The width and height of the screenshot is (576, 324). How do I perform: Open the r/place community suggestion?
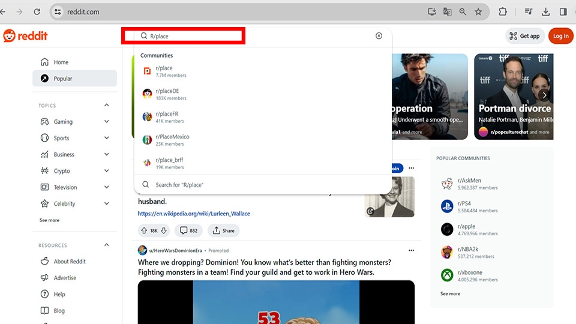click(263, 71)
